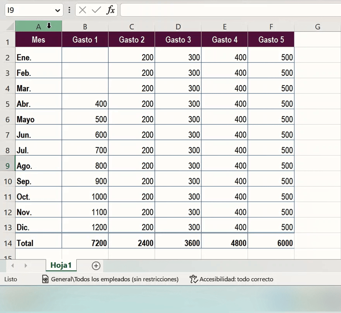Click the column A header sort arrow
This screenshot has height=313, width=341.
tap(49, 26)
